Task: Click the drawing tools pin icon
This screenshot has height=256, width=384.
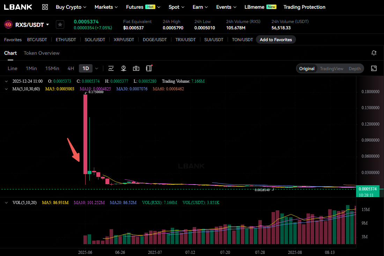Action: tap(124, 68)
